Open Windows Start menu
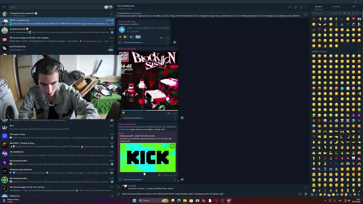 pyautogui.click(x=134, y=201)
